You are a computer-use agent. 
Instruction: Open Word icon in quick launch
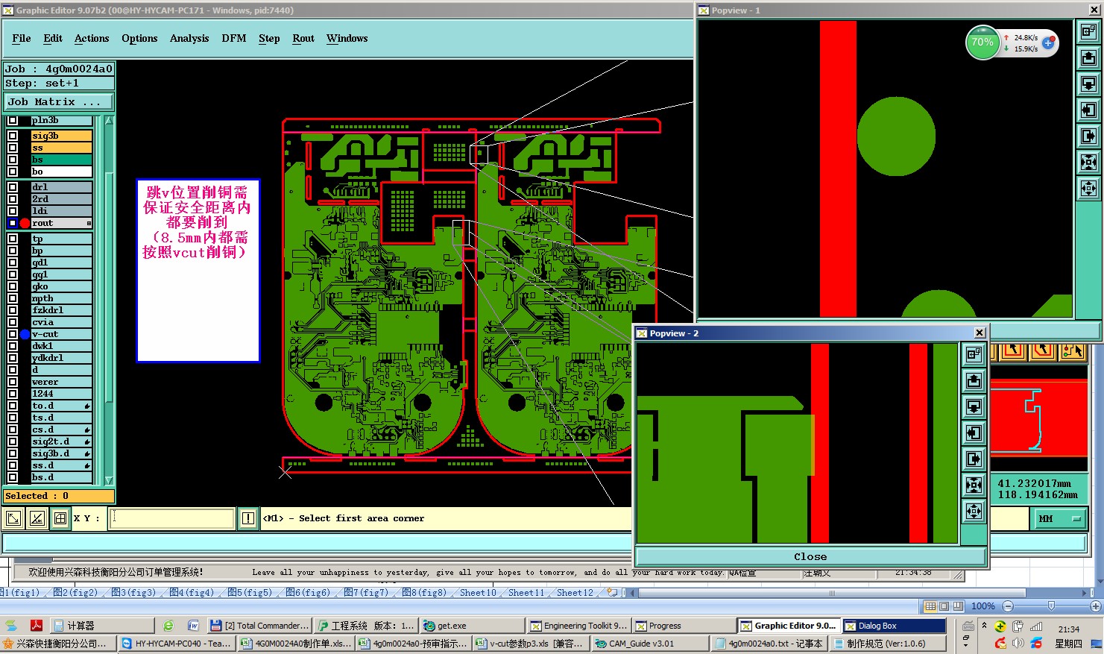193,626
